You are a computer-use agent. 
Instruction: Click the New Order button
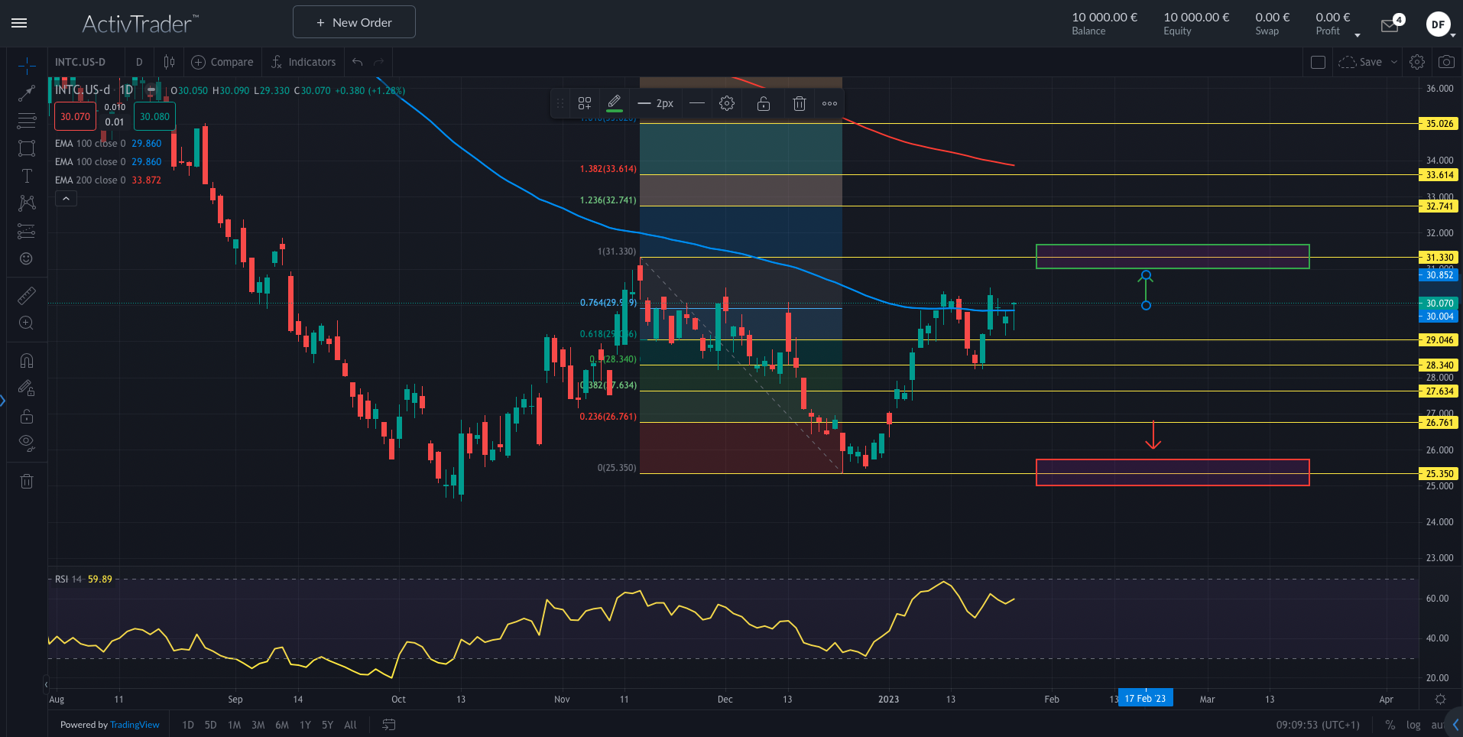(x=353, y=21)
